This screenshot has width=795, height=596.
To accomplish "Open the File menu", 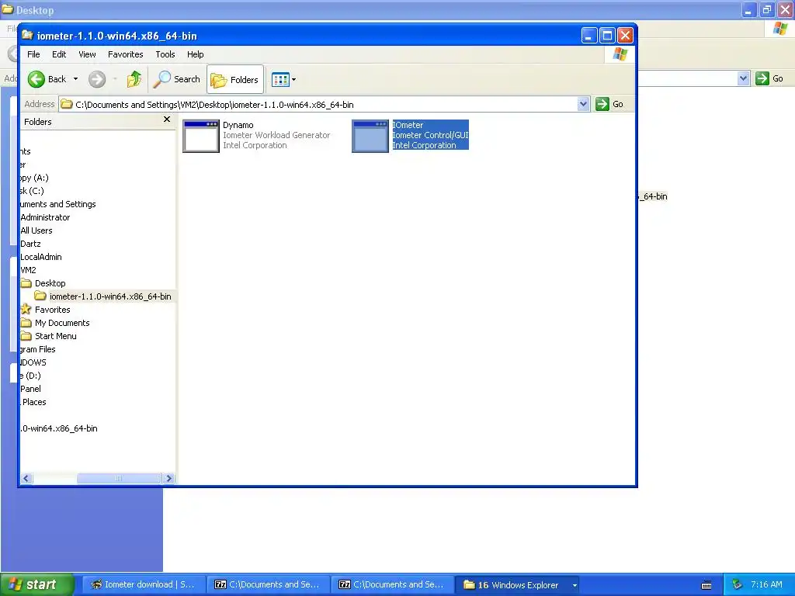I will click(33, 54).
